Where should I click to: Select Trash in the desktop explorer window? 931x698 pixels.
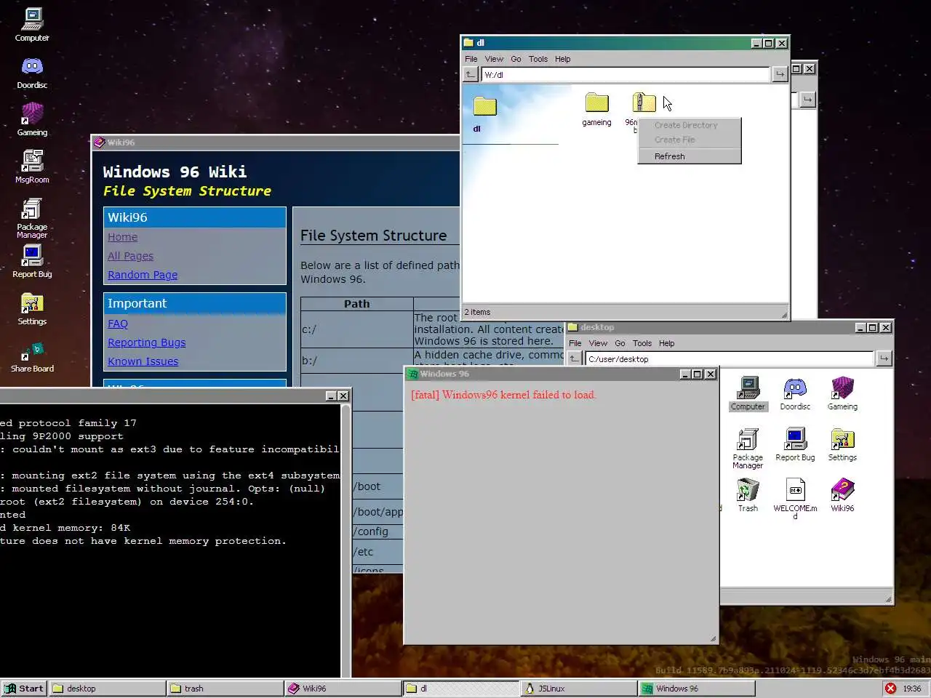(748, 496)
